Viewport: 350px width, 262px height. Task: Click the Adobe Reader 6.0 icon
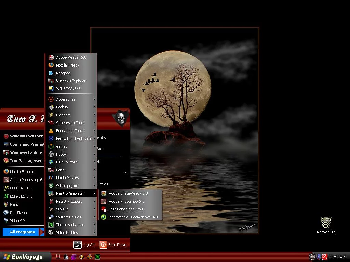pyautogui.click(x=51, y=57)
